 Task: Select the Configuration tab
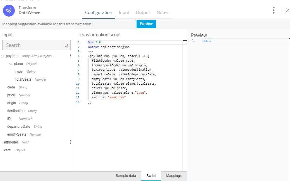(x=98, y=13)
